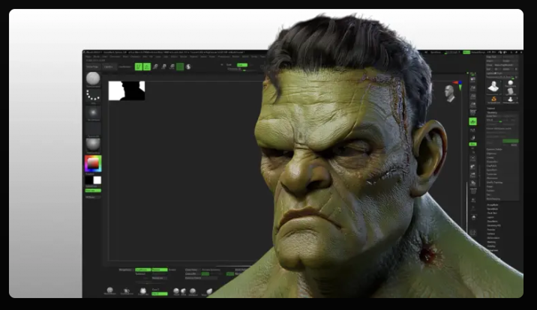Select the Scale transform icon on top shelf
537x310 pixels.
coord(163,67)
